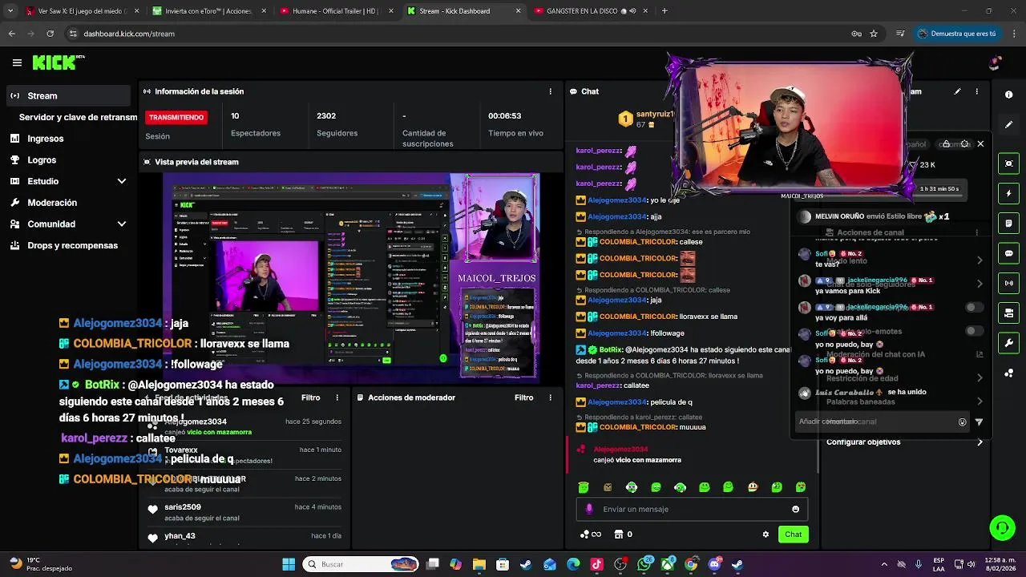Click Moderación del chat con IA link icon

[x=980, y=354]
